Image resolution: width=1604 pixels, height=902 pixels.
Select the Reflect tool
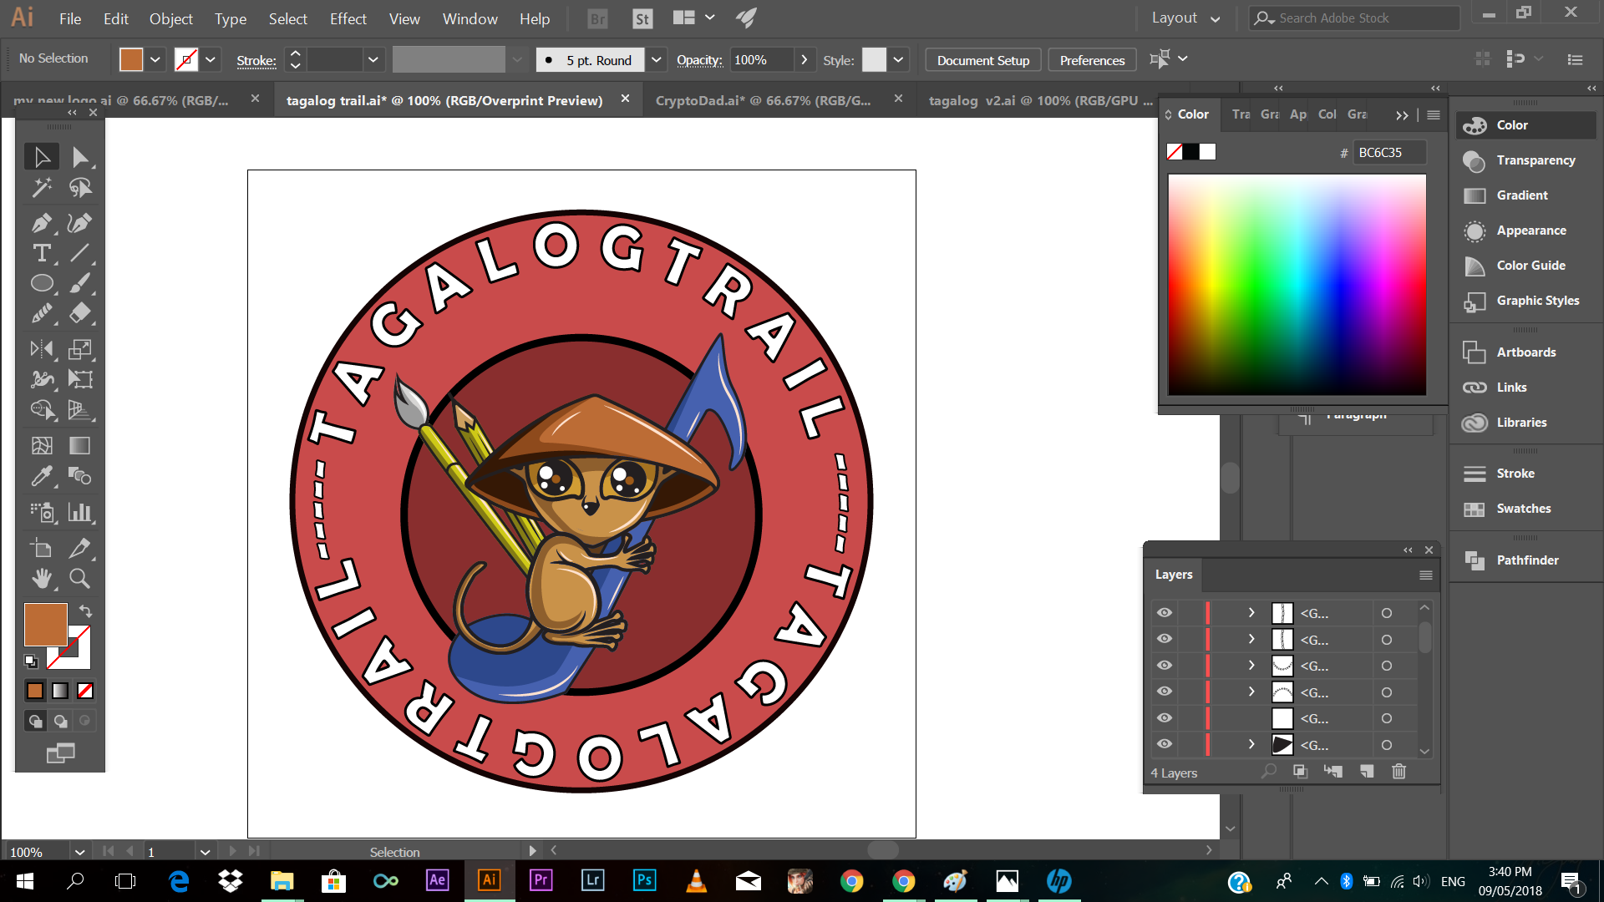pyautogui.click(x=41, y=349)
